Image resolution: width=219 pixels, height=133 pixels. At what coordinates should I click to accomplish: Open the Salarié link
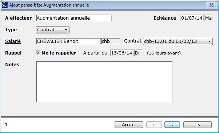tap(13, 41)
